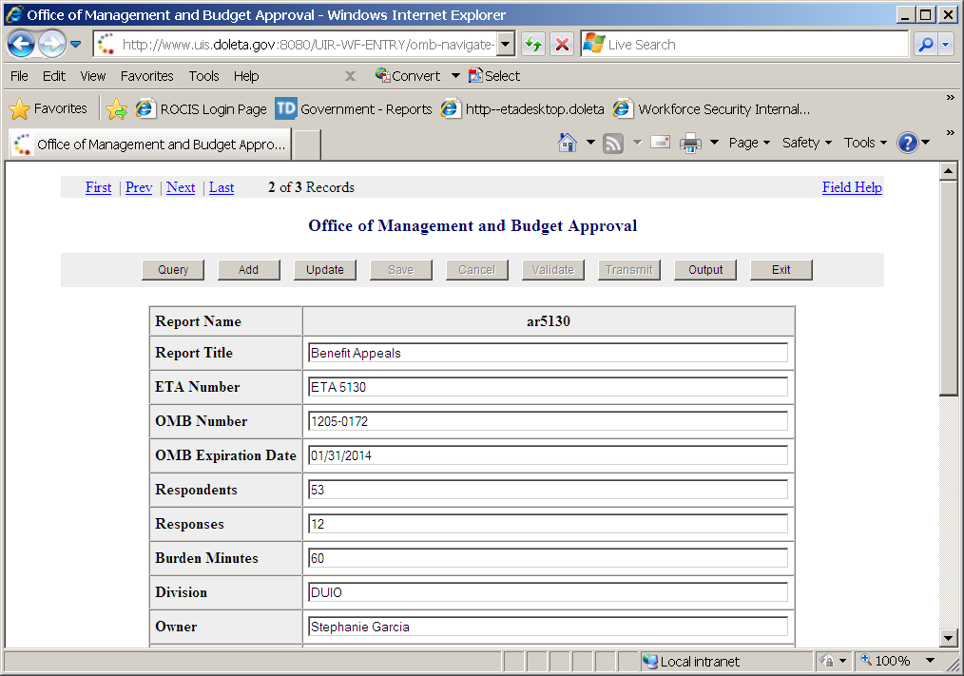This screenshot has width=964, height=676.
Task: Expand the address bar URL dropdown
Action: [506, 44]
